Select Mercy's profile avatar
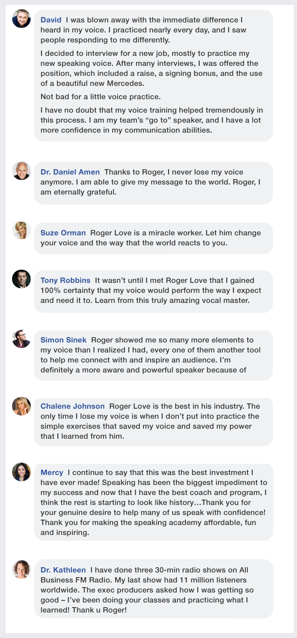 click(21, 472)
